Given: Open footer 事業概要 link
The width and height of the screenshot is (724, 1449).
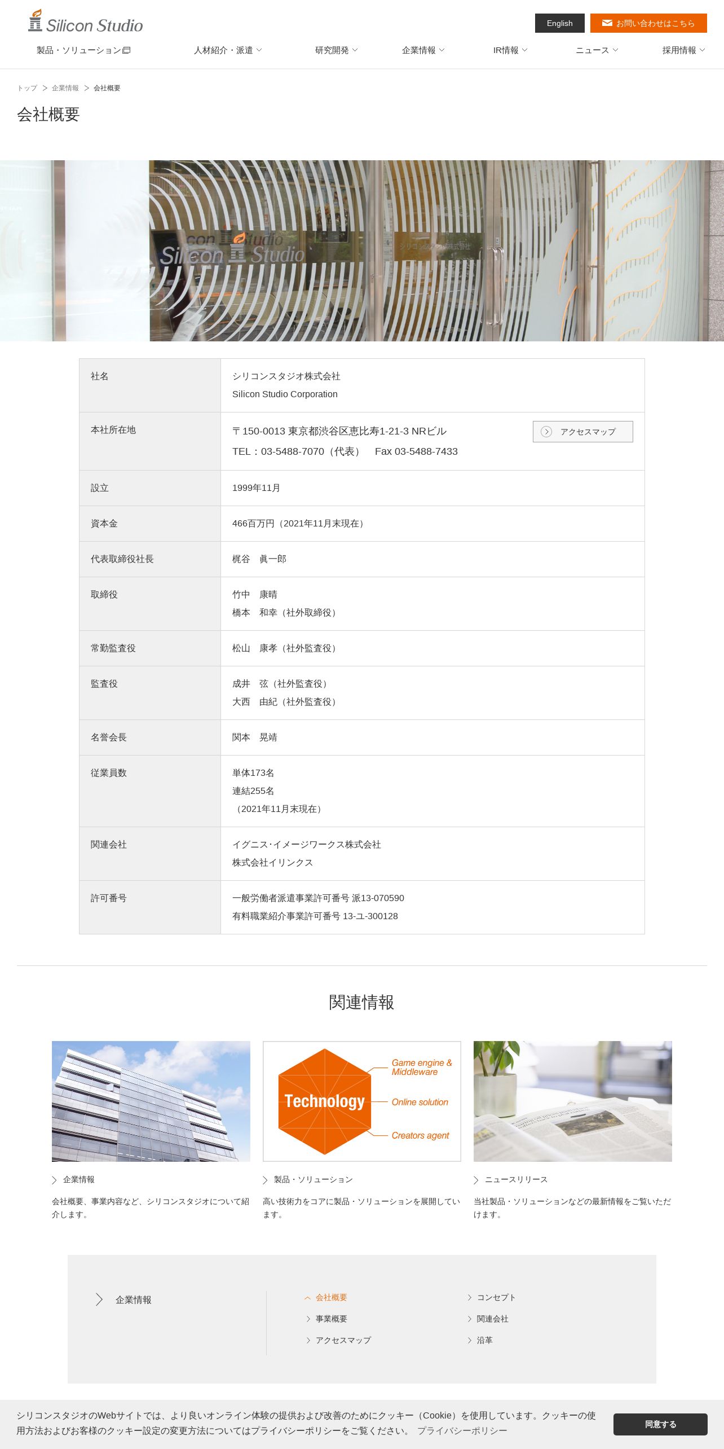Looking at the screenshot, I should pos(332,1319).
